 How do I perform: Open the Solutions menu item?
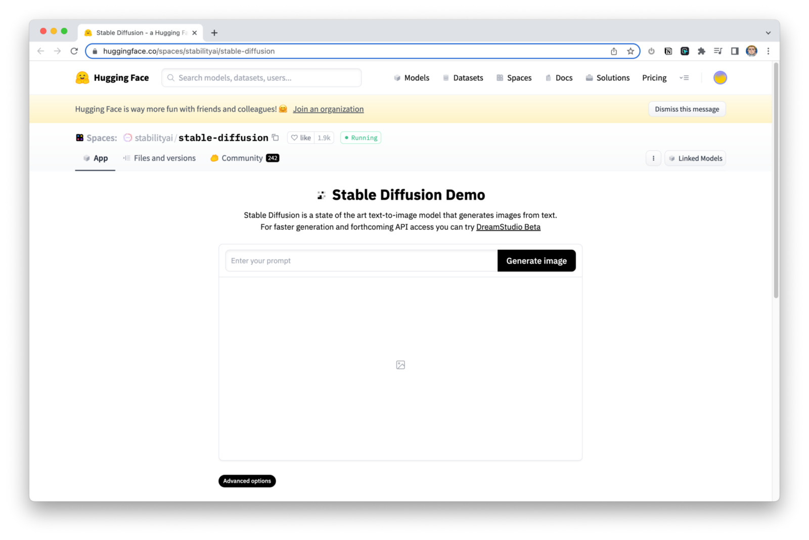tap(607, 78)
